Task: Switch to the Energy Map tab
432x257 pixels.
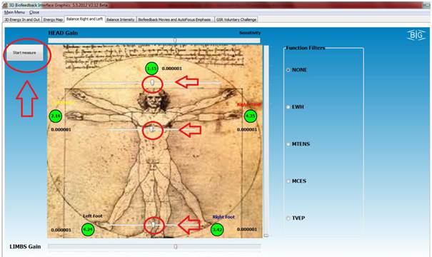Action: click(53, 19)
